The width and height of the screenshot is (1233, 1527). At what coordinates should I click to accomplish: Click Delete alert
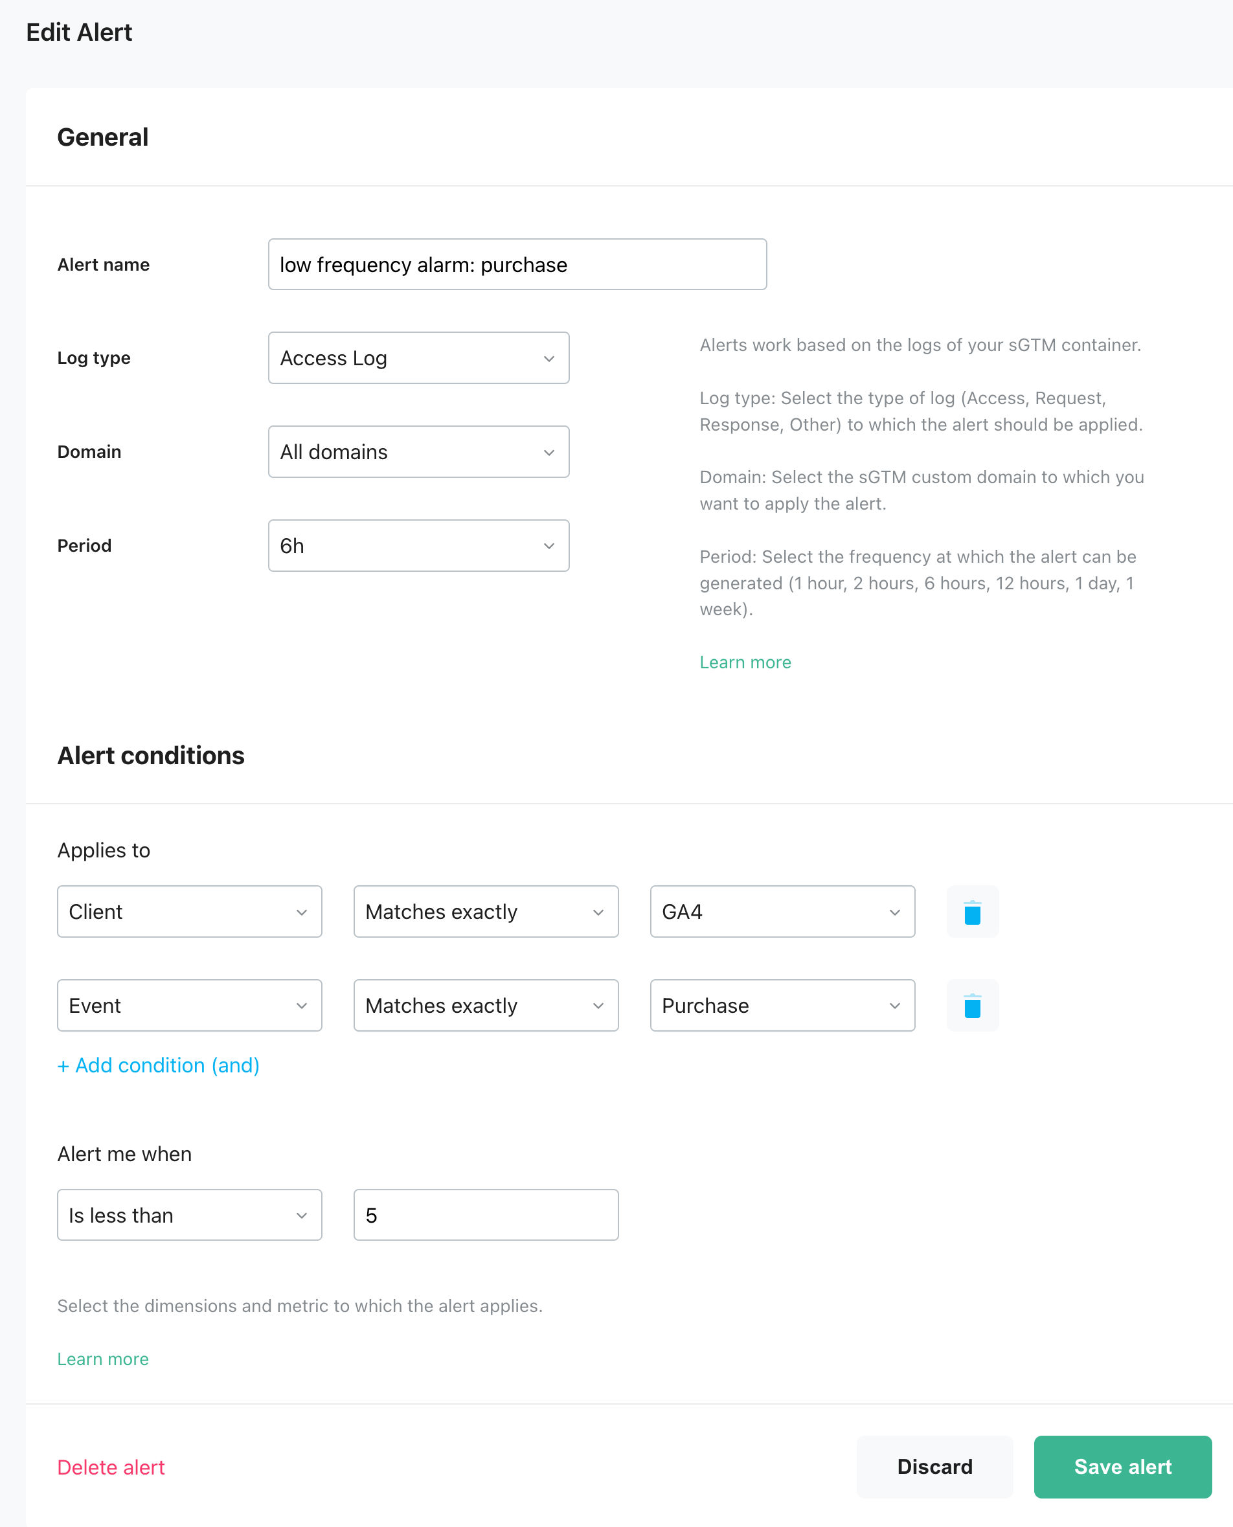[111, 1467]
